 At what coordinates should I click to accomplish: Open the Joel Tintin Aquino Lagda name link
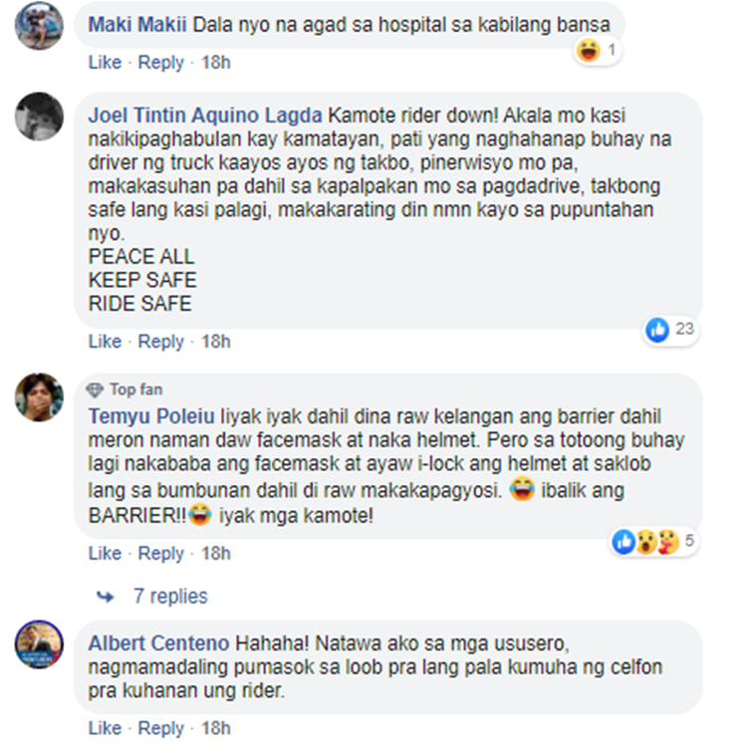tap(205, 116)
